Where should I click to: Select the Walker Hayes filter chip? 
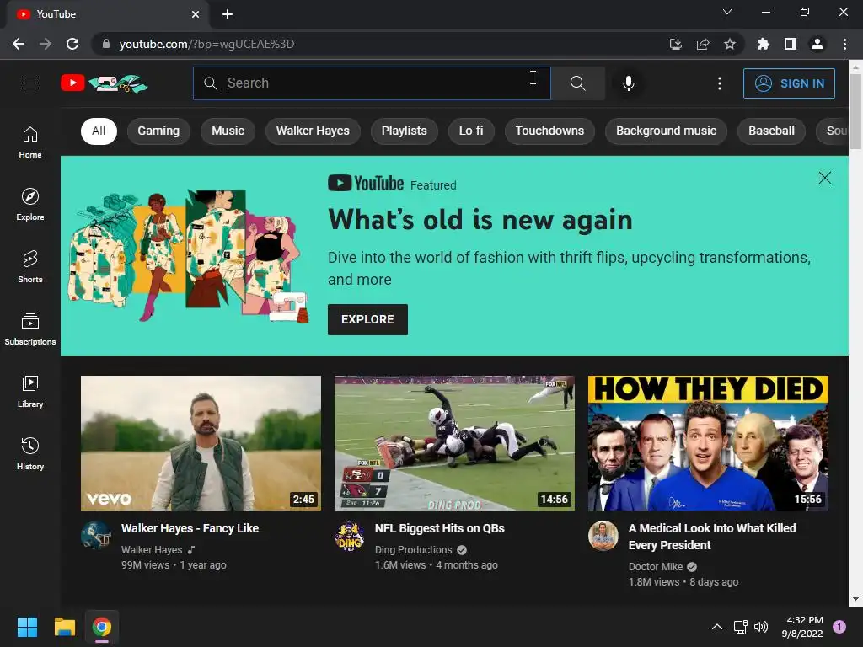point(313,131)
